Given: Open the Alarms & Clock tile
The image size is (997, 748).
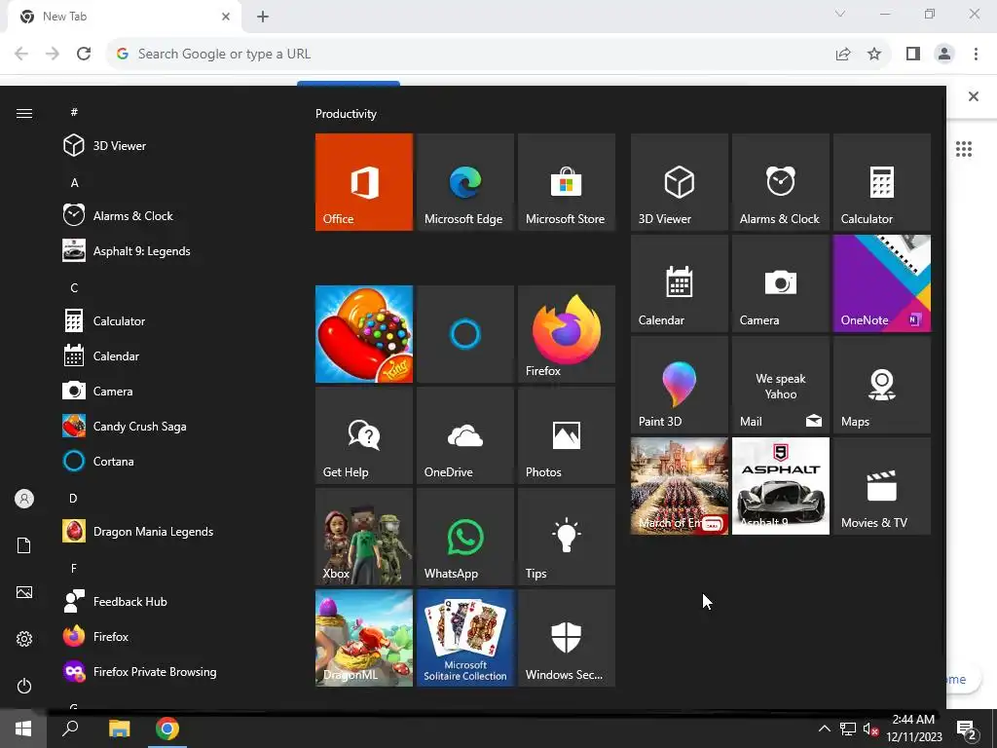Looking at the screenshot, I should pyautogui.click(x=780, y=182).
